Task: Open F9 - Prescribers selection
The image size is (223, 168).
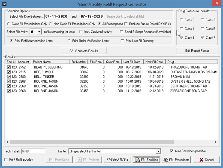Action: [176, 160]
